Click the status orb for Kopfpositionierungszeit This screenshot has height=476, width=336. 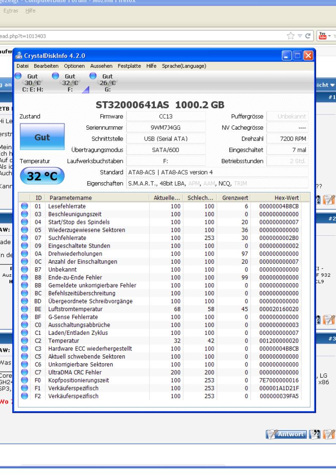coord(25,380)
